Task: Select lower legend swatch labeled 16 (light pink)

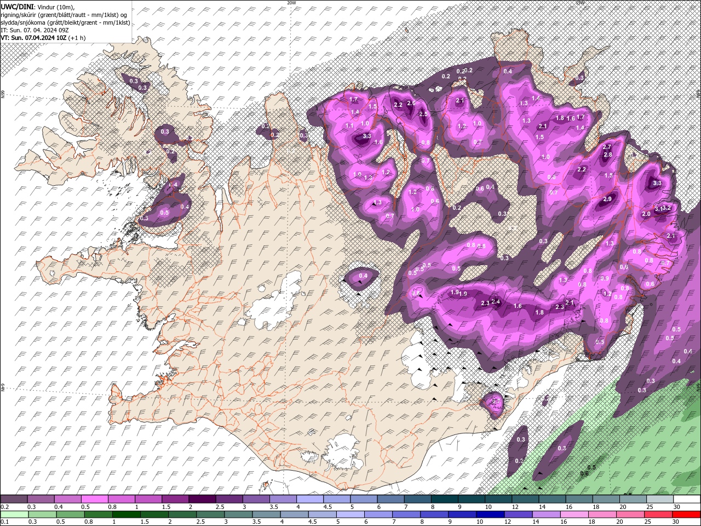Action: 574,514
